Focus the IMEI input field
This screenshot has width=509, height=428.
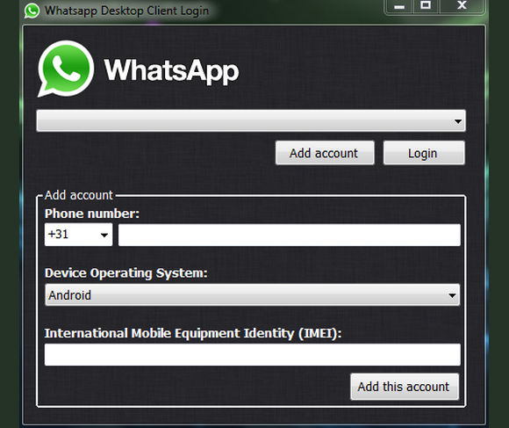pos(252,355)
